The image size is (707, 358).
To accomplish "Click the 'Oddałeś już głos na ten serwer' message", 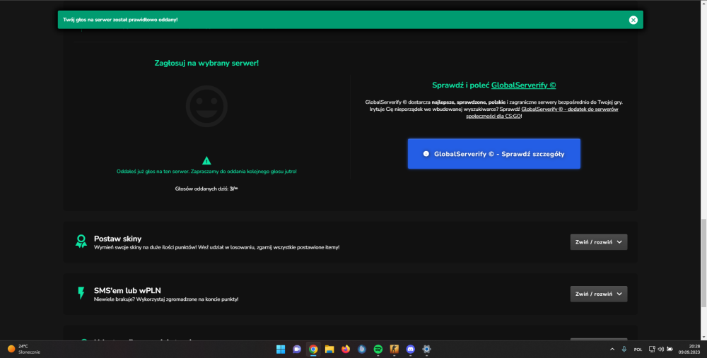I will [x=206, y=172].
